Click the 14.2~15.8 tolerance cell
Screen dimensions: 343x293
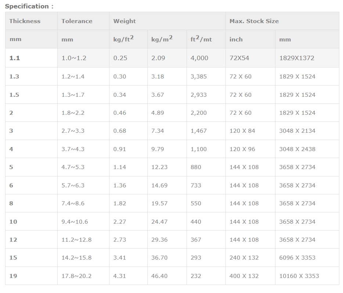coord(83,257)
